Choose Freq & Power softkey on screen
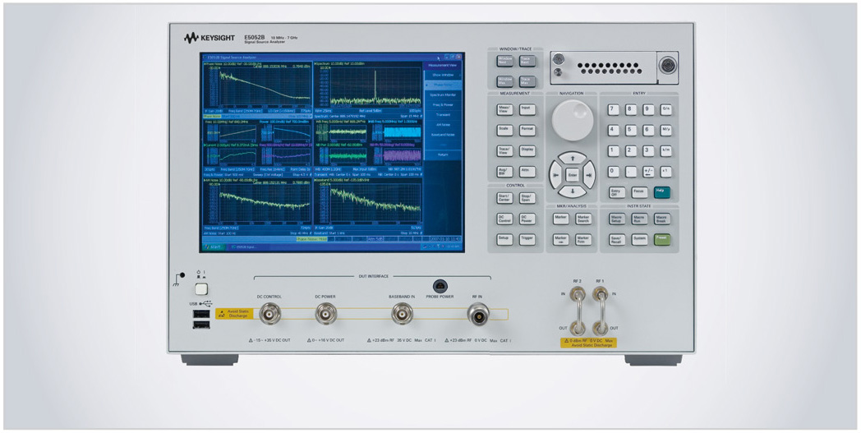 pos(443,104)
